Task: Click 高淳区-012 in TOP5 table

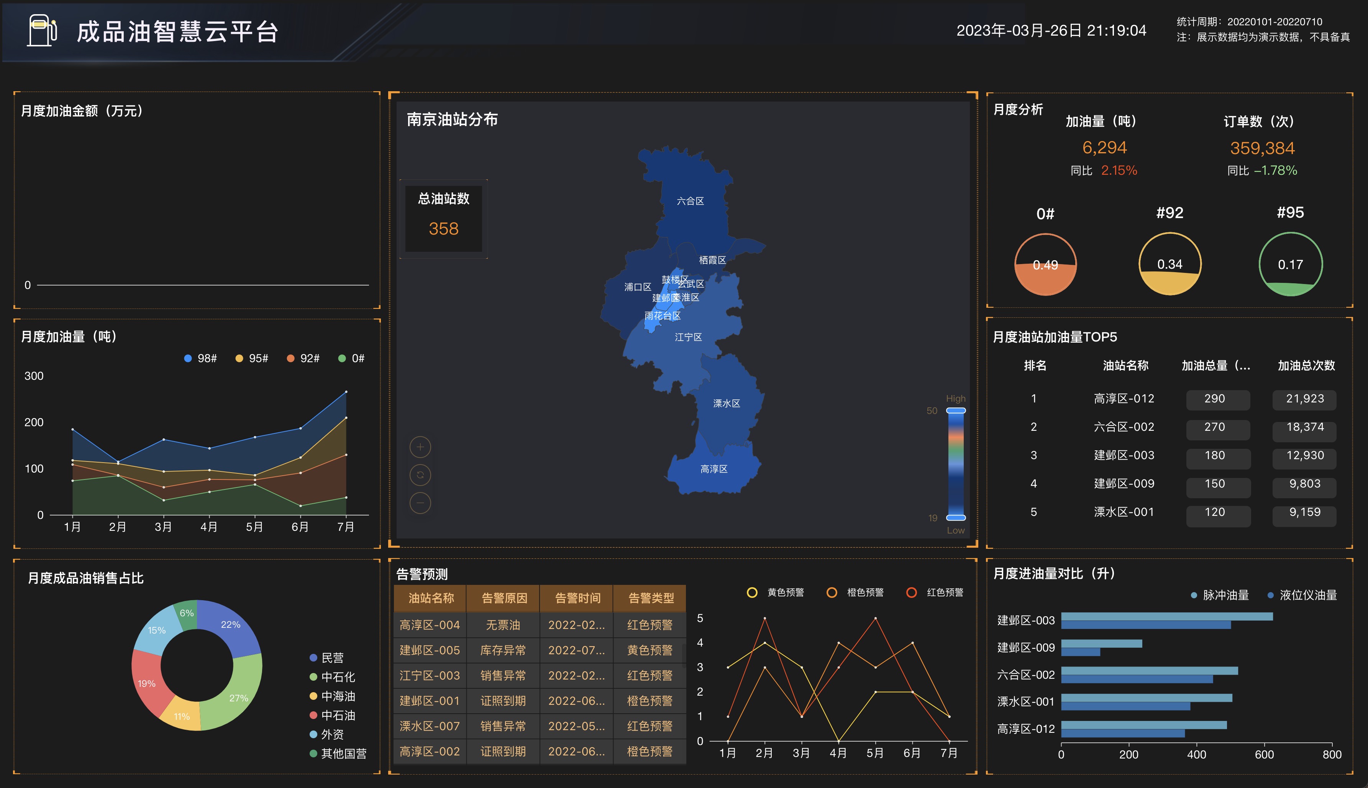Action: 1124,399
